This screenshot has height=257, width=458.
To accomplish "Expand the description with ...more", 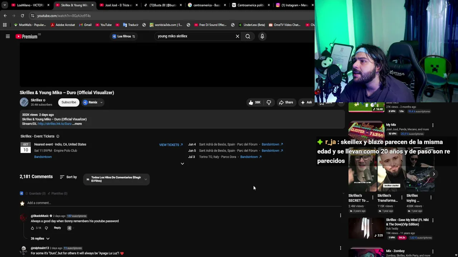I will click(x=77, y=124).
